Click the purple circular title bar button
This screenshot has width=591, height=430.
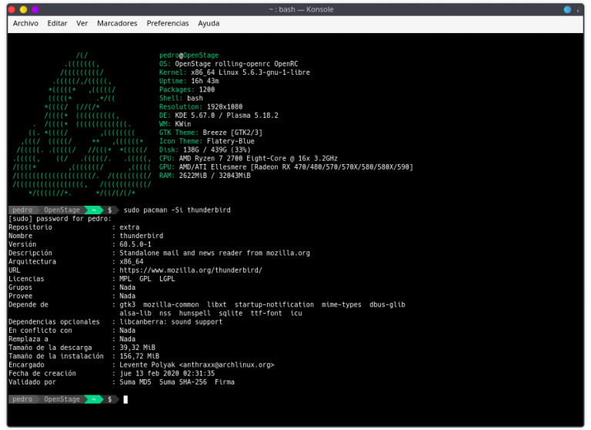pyautogui.click(x=35, y=9)
